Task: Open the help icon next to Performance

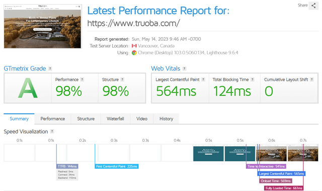Action: click(82, 79)
